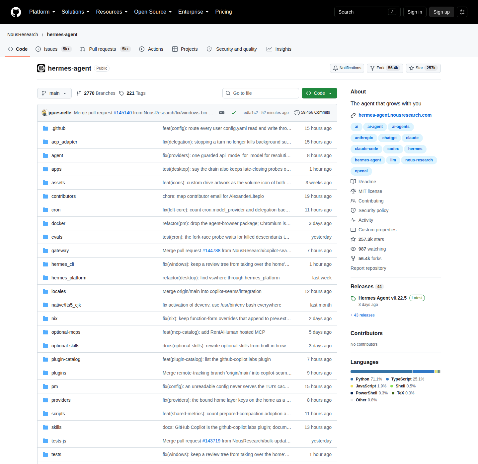Click the commit status checkmark icon
Viewport: 478px width, 464px height.
(234, 113)
